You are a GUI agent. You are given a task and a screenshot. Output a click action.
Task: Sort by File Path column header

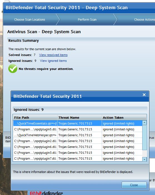(x=35, y=117)
